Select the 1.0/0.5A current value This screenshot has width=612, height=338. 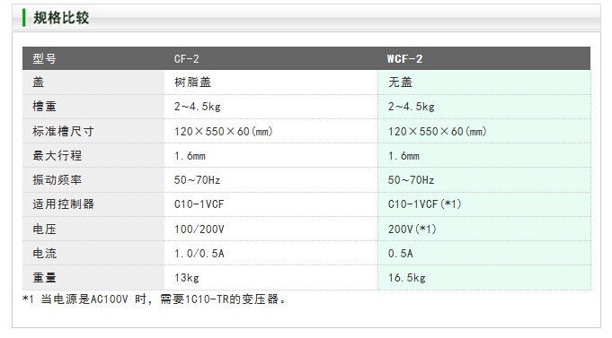[199, 254]
